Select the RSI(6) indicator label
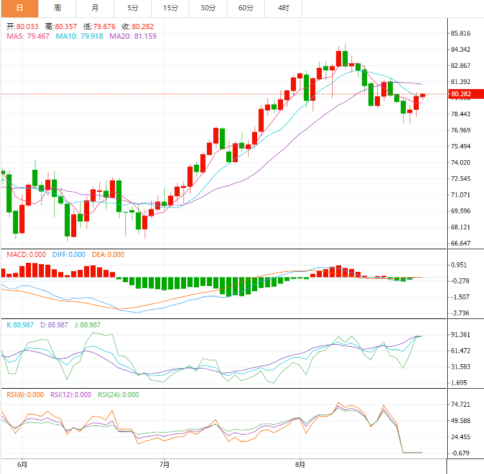 [25, 395]
